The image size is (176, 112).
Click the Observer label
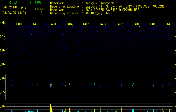(x=57, y=3)
